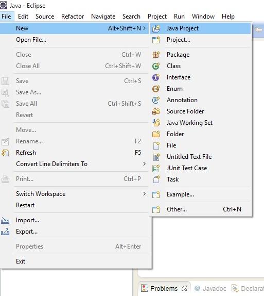This screenshot has width=264, height=296.
Task: Select Java Project in New submenu
Action: [201, 28]
